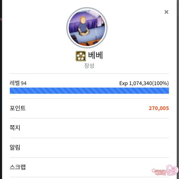Select the username 베베
Viewport: 179px width, 179px height.
(x=95, y=55)
